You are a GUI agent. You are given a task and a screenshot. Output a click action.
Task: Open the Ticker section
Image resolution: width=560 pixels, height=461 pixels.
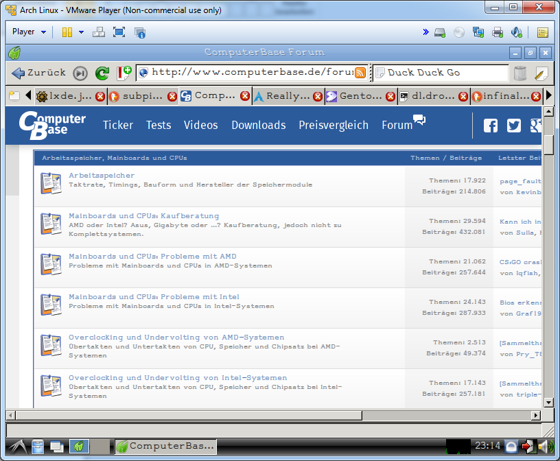pos(118,125)
